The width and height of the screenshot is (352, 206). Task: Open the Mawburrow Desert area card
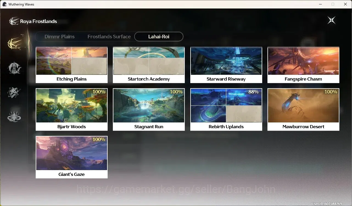pyautogui.click(x=303, y=109)
